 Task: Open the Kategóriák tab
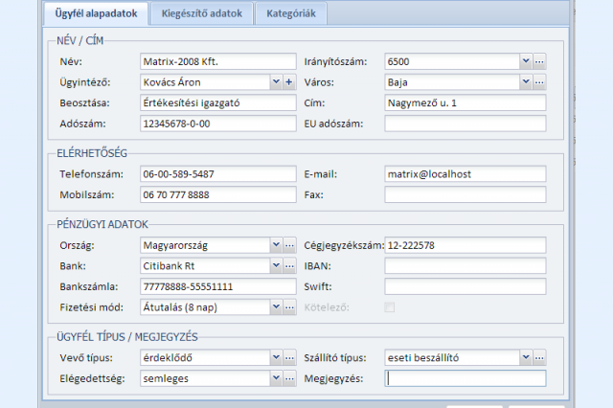click(x=294, y=14)
